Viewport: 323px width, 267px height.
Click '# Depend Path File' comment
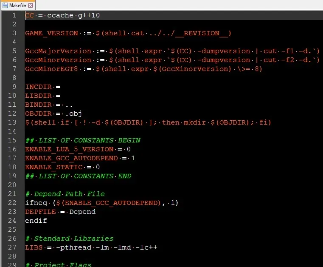coord(65,194)
